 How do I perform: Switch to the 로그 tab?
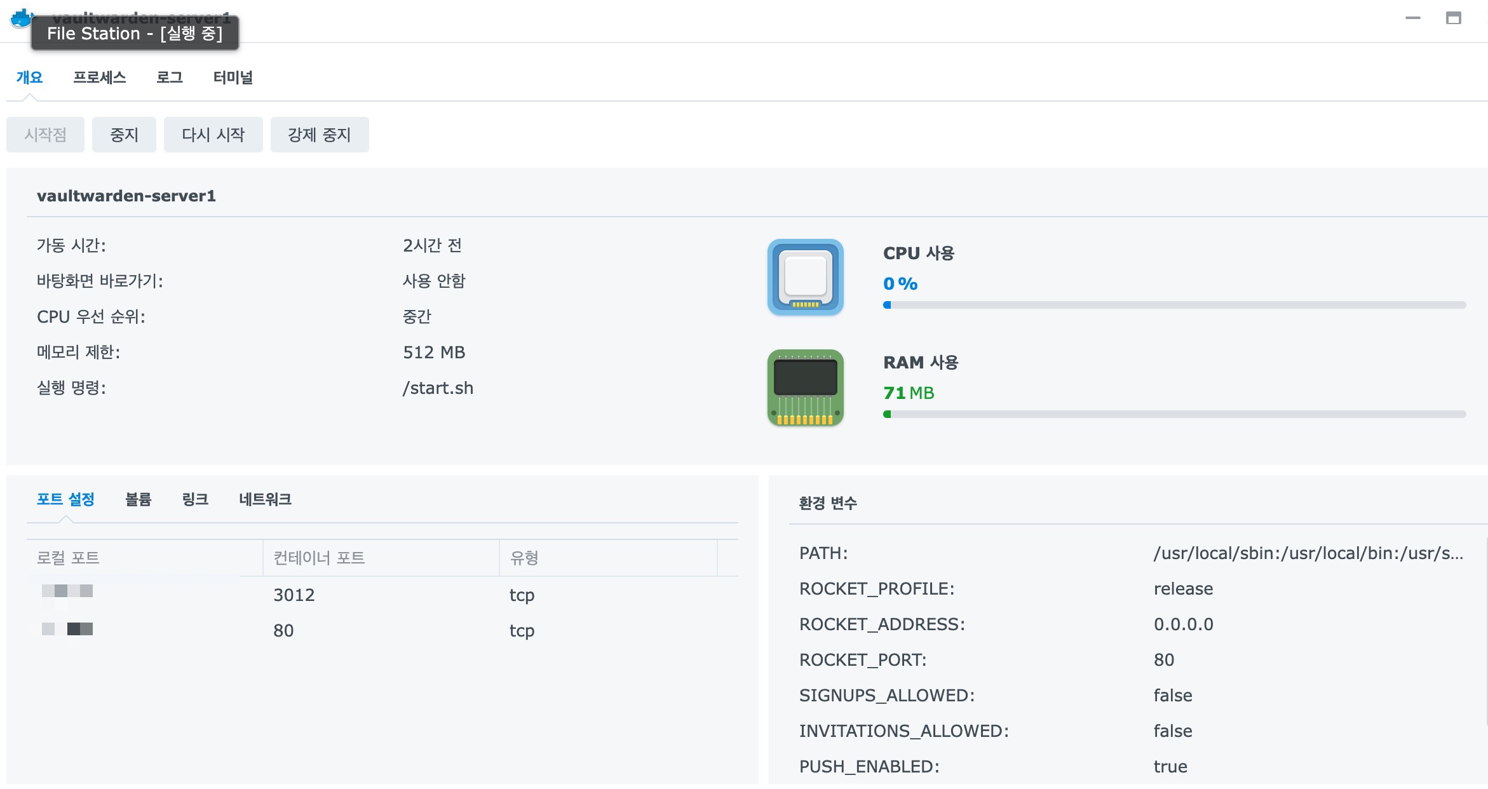(170, 78)
